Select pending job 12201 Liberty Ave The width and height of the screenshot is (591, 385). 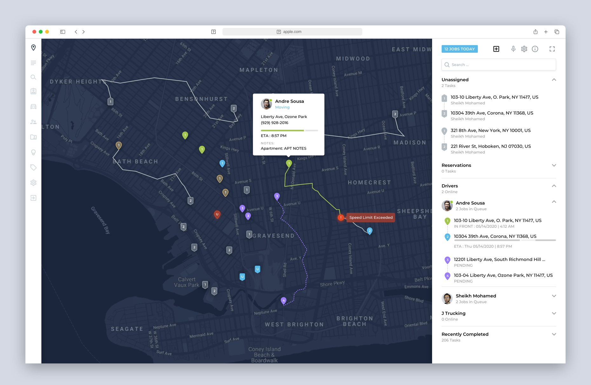coord(499,259)
